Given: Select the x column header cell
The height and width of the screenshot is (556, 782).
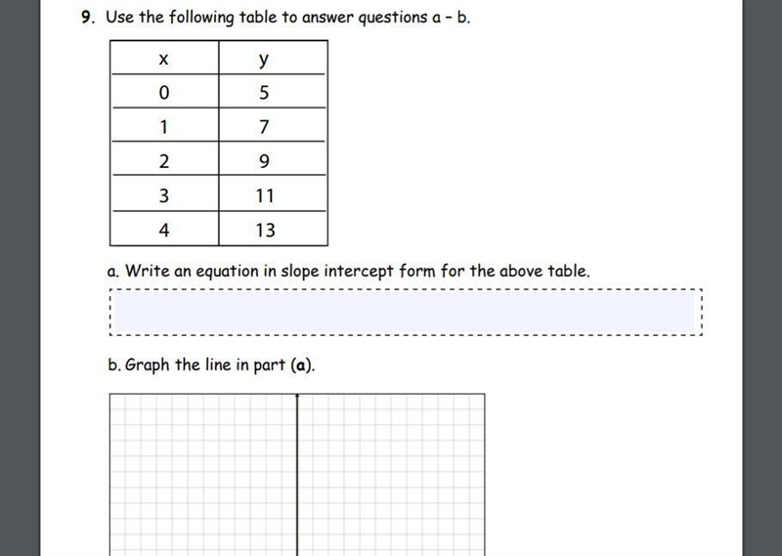Looking at the screenshot, I should (164, 58).
